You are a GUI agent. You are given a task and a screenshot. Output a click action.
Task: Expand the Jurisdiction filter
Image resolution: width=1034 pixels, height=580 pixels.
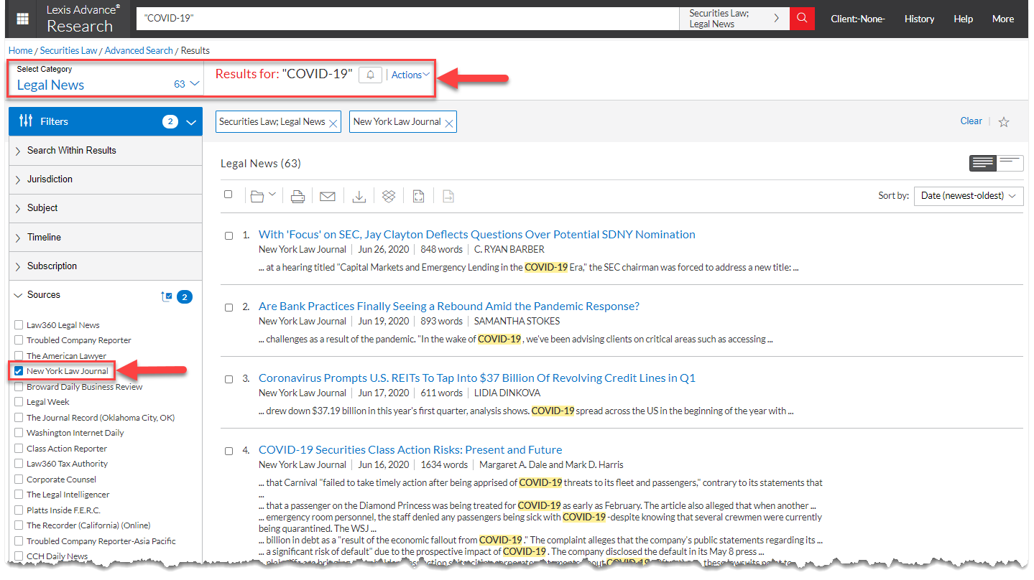(x=106, y=179)
